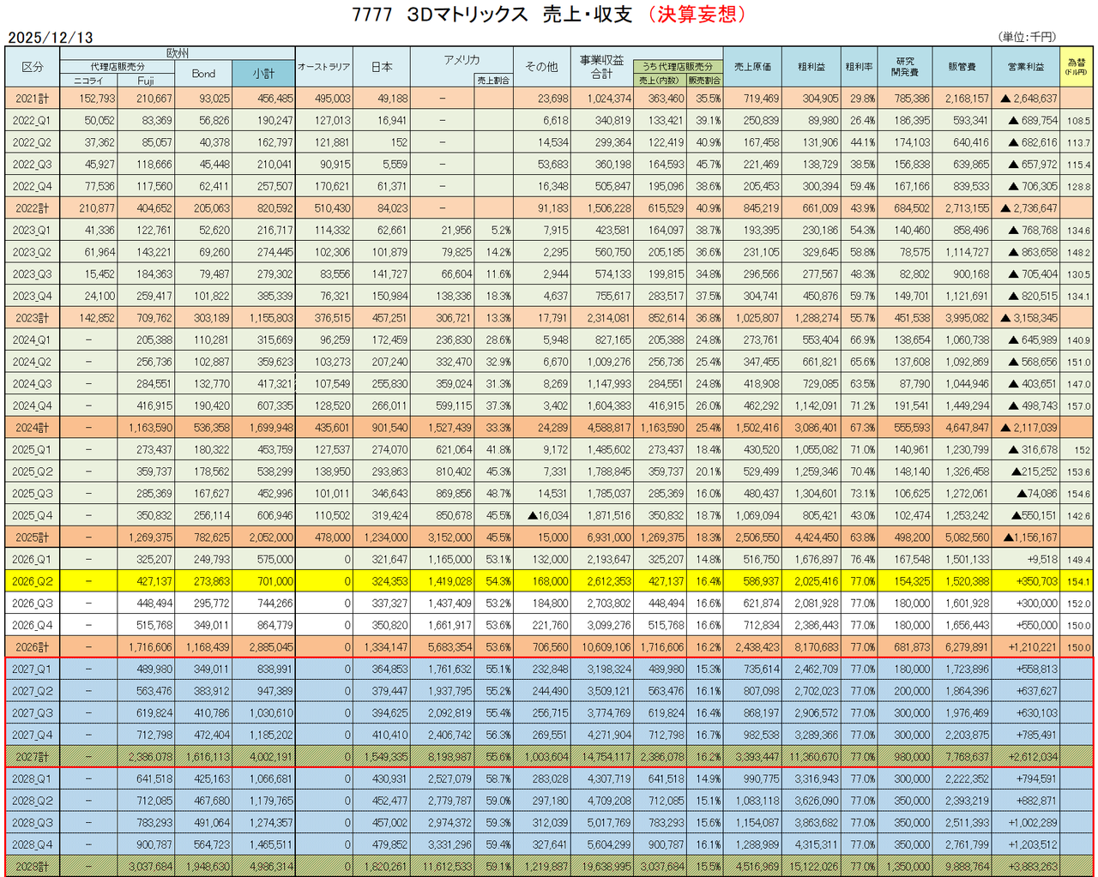Select the アメリカ column header

pos(462,60)
